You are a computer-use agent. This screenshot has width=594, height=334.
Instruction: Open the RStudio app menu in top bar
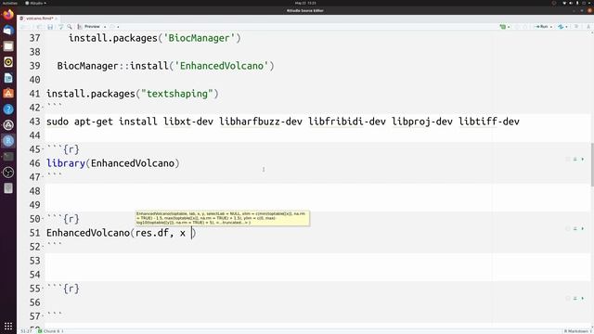coord(35,3)
